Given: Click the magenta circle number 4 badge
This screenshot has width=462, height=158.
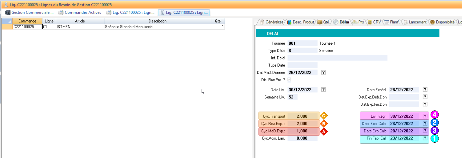Looking at the screenshot, I should [435, 114].
